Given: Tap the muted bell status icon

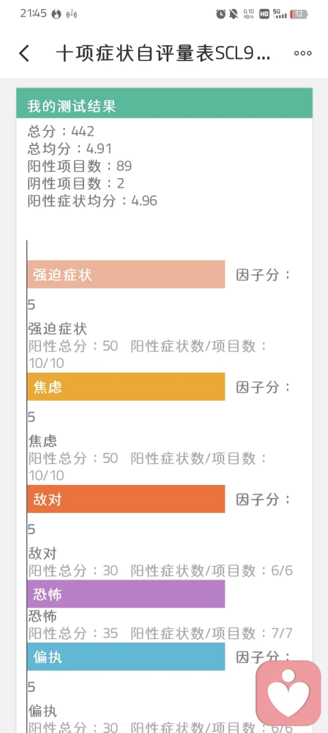Looking at the screenshot, I should pos(233,14).
